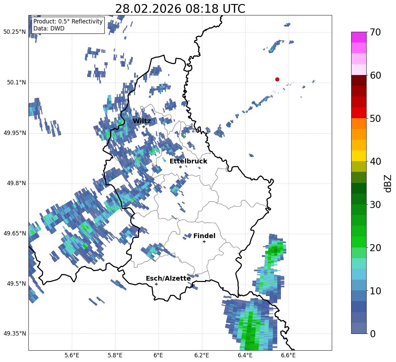The height and width of the screenshot is (362, 396).
Task: Click the 0 tick on the colorbar
Action: 373,334
